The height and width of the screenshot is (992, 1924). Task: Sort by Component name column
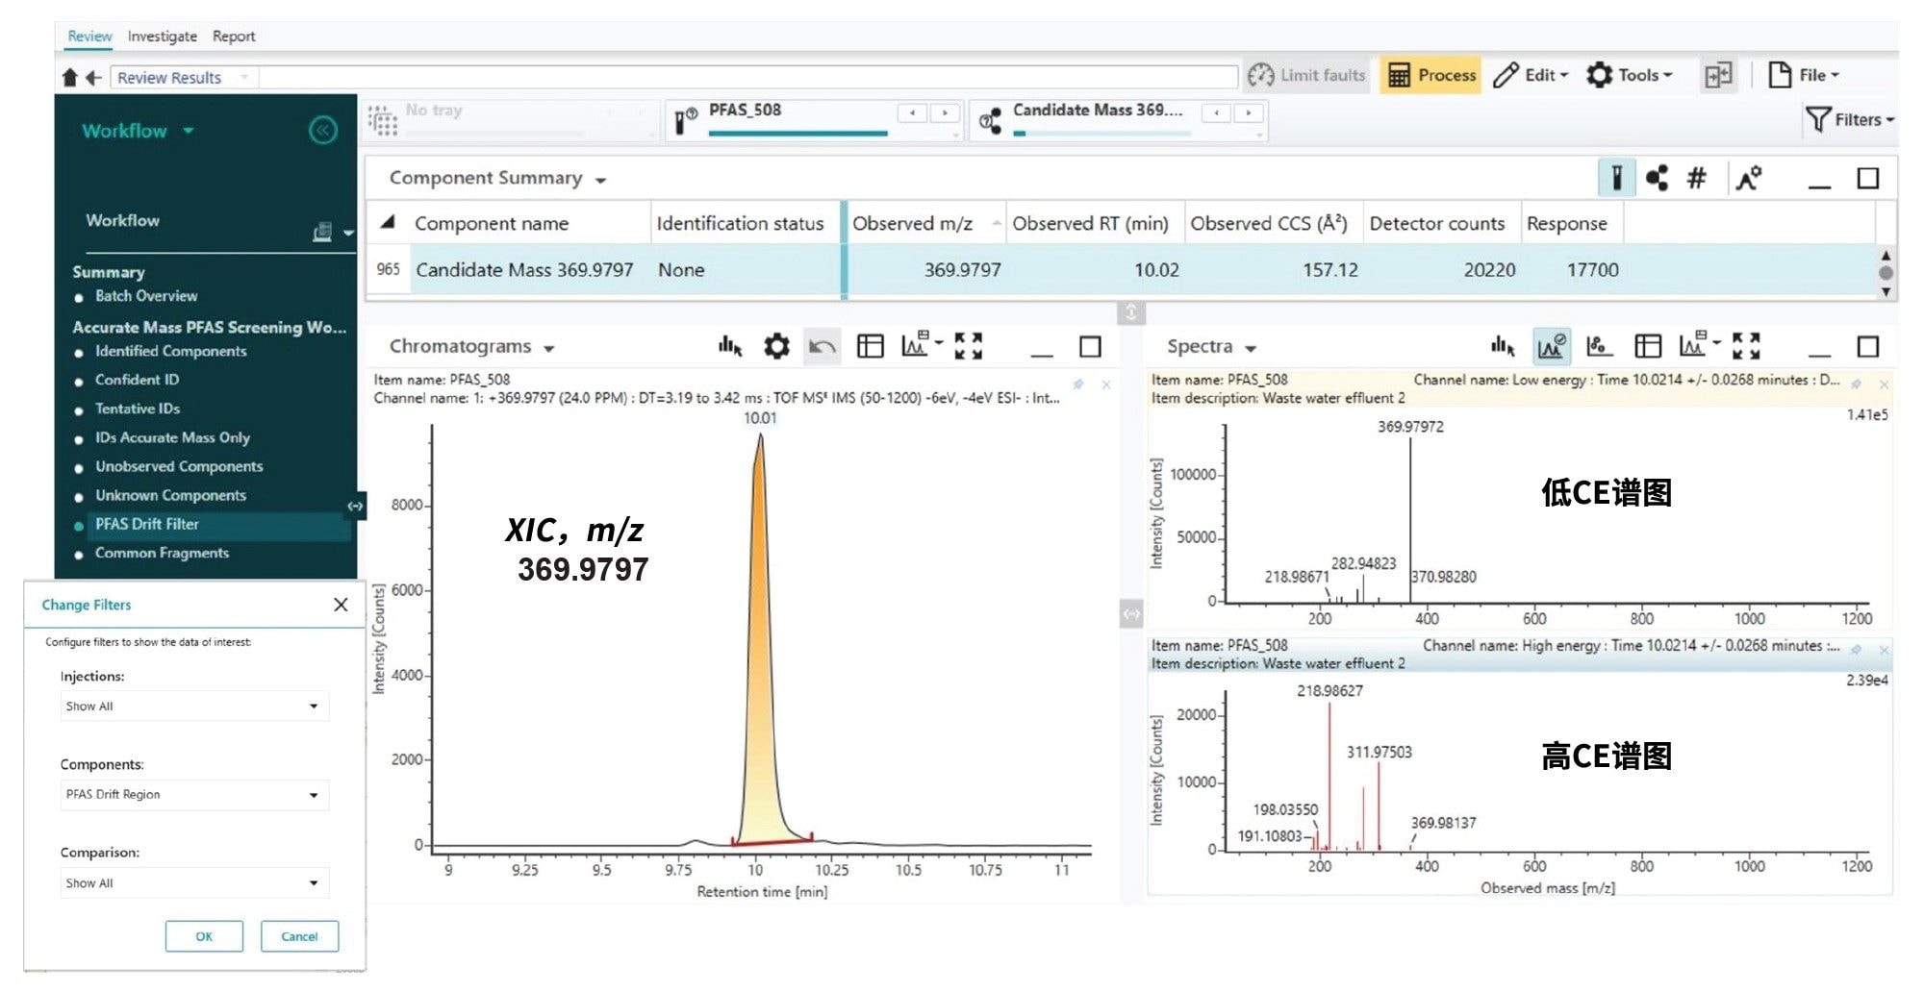492,224
